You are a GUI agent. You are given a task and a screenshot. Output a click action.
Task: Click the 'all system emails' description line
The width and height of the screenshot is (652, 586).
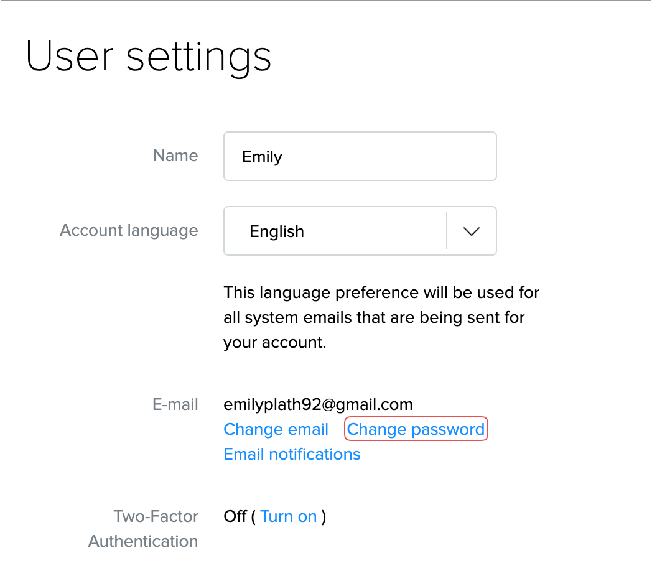374,317
